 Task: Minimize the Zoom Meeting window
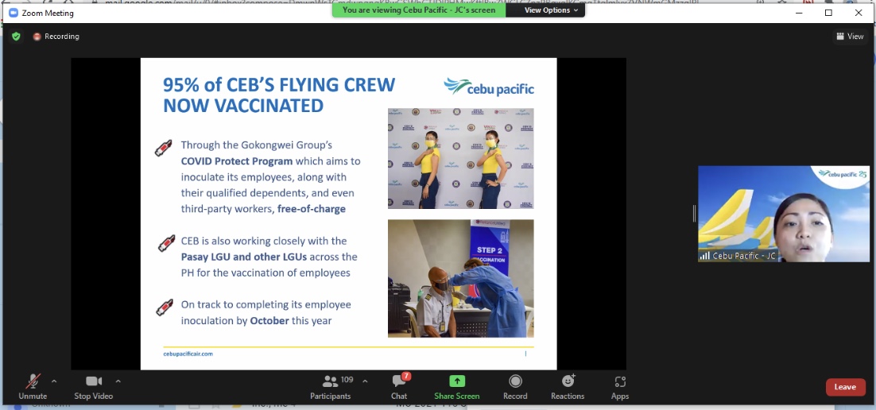pos(799,13)
